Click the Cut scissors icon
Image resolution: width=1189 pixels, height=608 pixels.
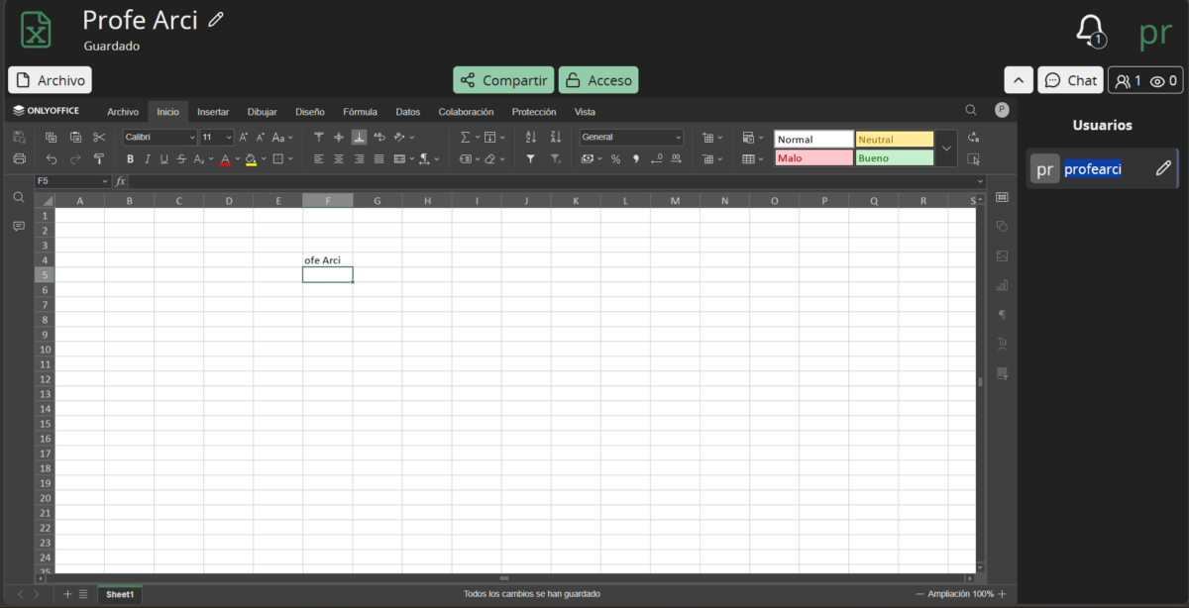(x=99, y=138)
